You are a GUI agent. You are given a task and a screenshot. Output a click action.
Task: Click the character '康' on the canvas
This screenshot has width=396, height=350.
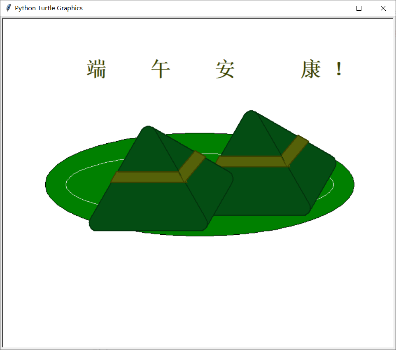311,69
